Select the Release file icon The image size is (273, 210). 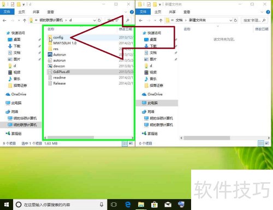(x=50, y=83)
